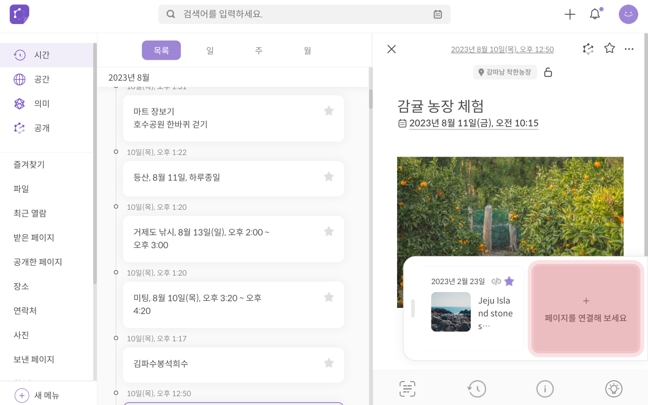Click the list panel scrollbar thumb
Screen dimensions: 648x405
point(371,99)
